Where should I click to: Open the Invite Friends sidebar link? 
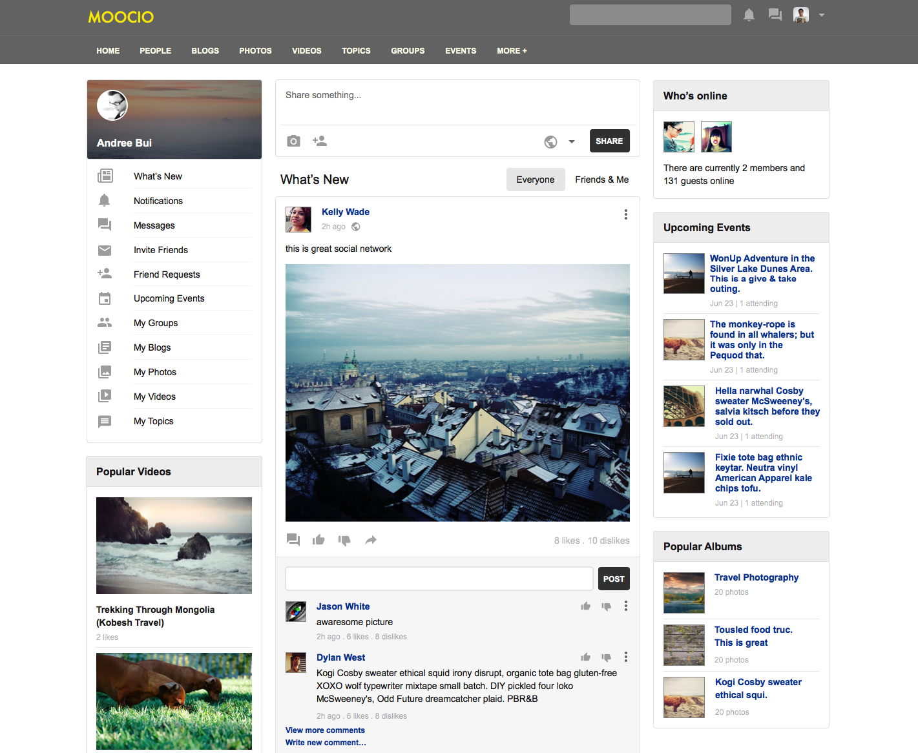[161, 250]
